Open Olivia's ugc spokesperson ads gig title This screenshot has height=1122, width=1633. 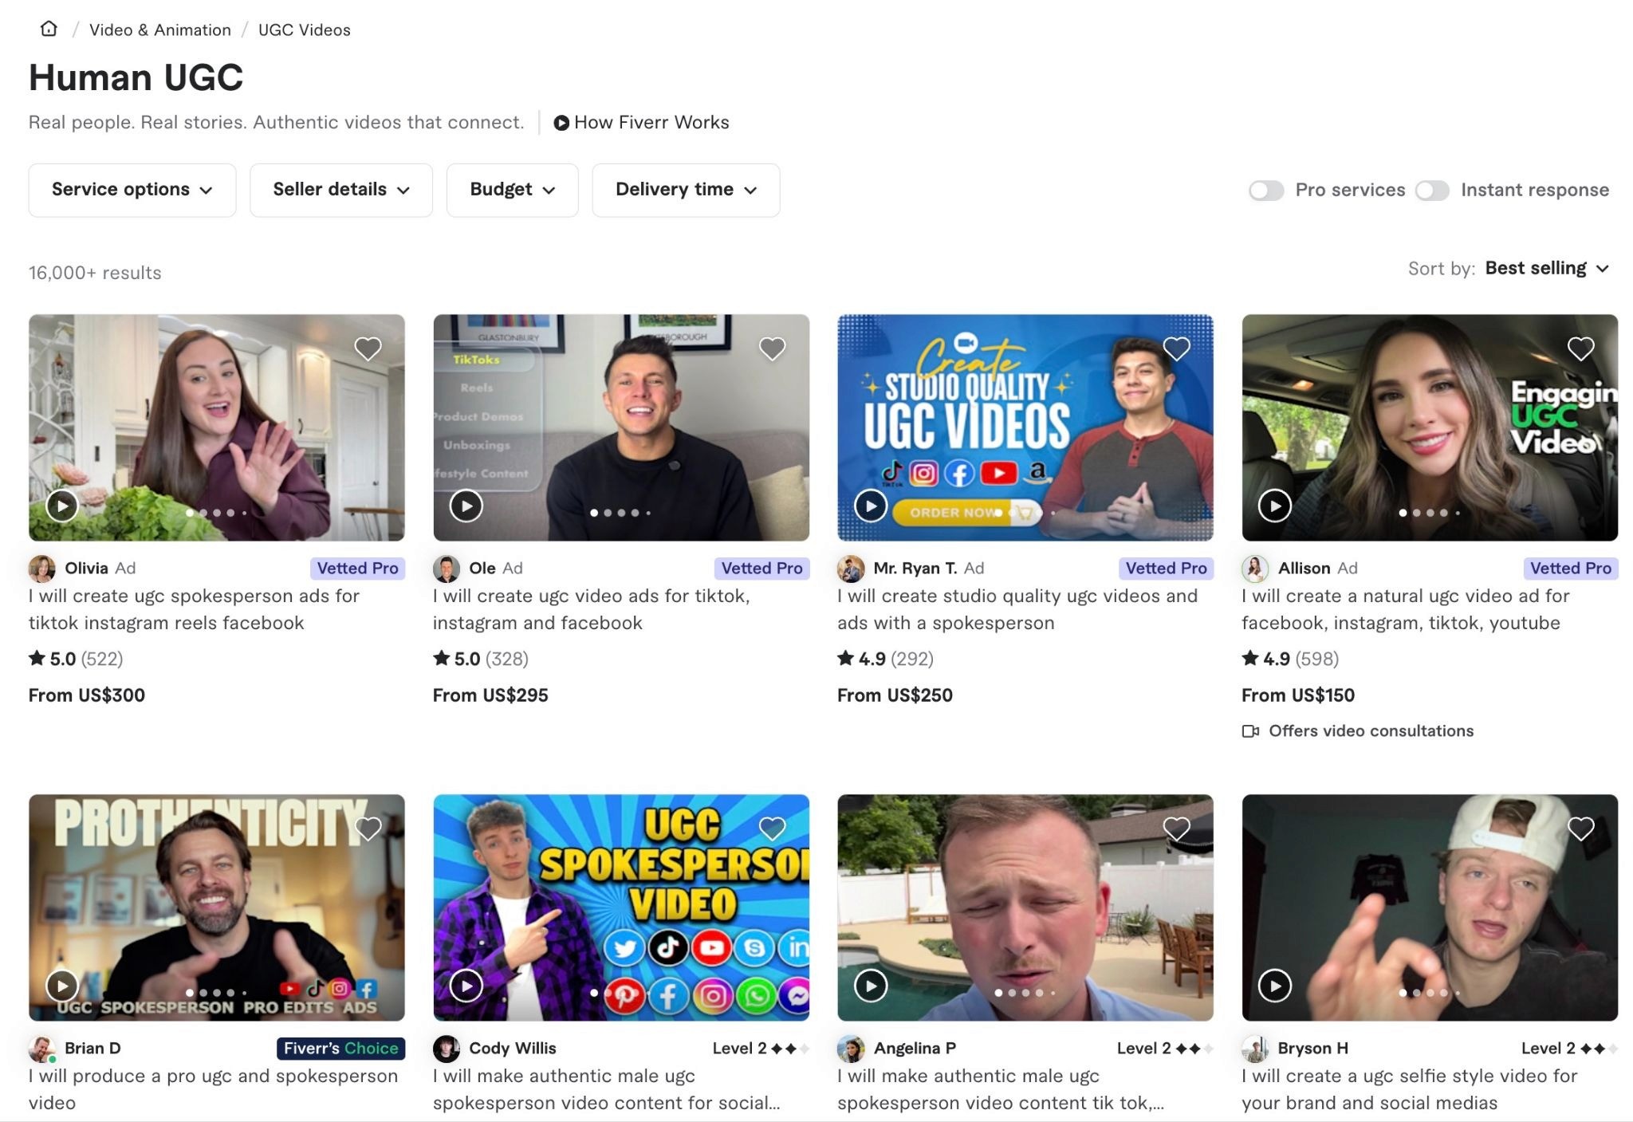tap(194, 609)
